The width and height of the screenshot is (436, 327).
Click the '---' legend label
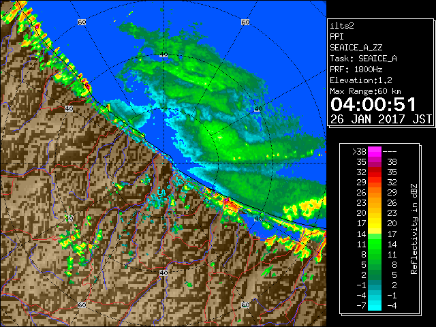390,151
